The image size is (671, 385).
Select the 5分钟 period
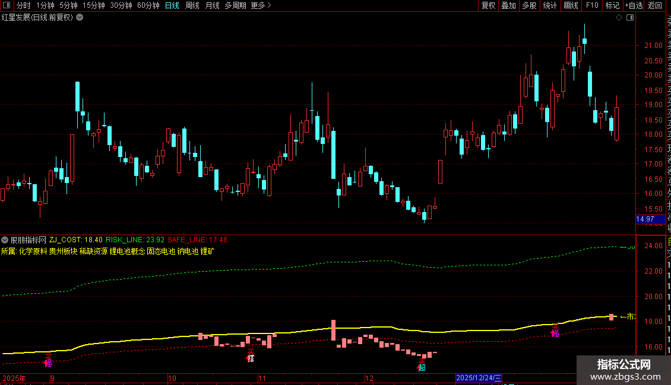tap(68, 5)
